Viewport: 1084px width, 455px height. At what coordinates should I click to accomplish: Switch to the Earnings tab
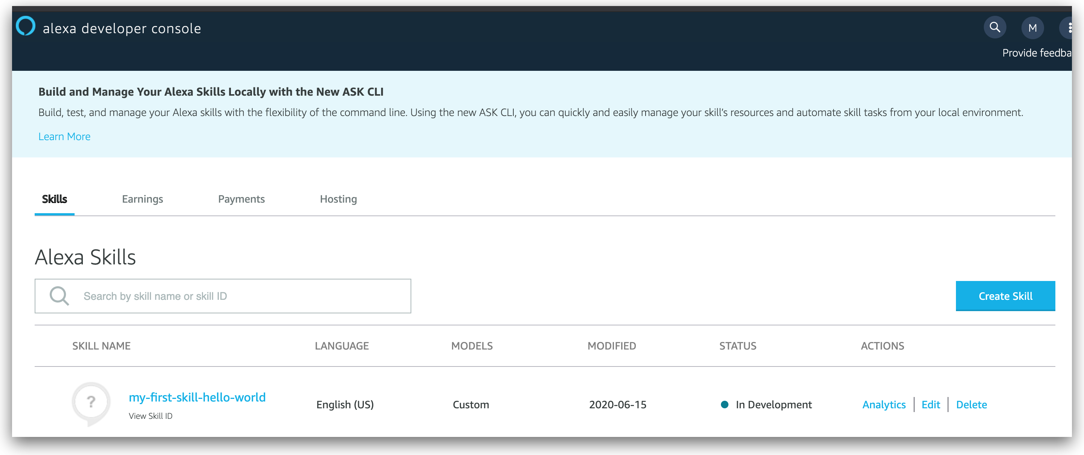pyautogui.click(x=142, y=198)
